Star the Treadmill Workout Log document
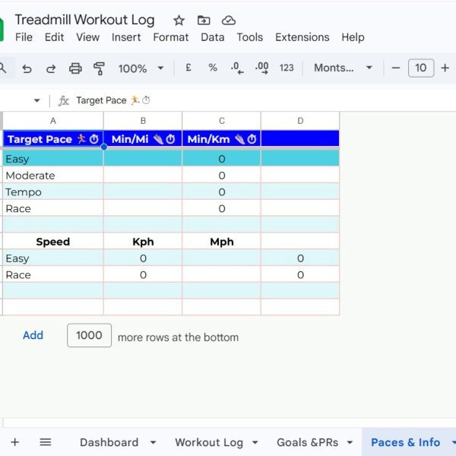This screenshot has height=456, width=456. pyautogui.click(x=179, y=21)
